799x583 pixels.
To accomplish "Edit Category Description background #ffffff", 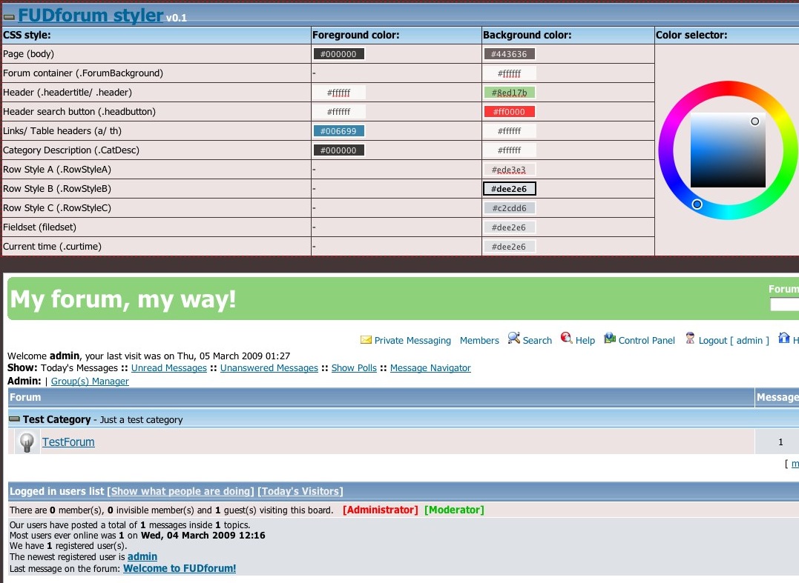I will pos(509,150).
